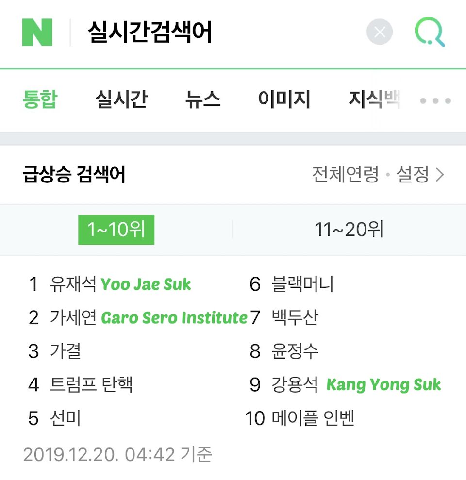466x480 pixels.
Task: Open rank 6 keyword 블랙머니
Action: [302, 284]
